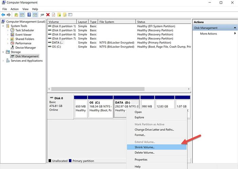Expand the Shared Folders node
Image resolution: width=238 pixels, height=169 pixels.
pyautogui.click(x=8, y=39)
